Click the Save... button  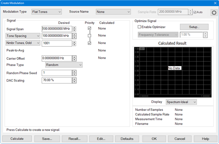[47, 139]
